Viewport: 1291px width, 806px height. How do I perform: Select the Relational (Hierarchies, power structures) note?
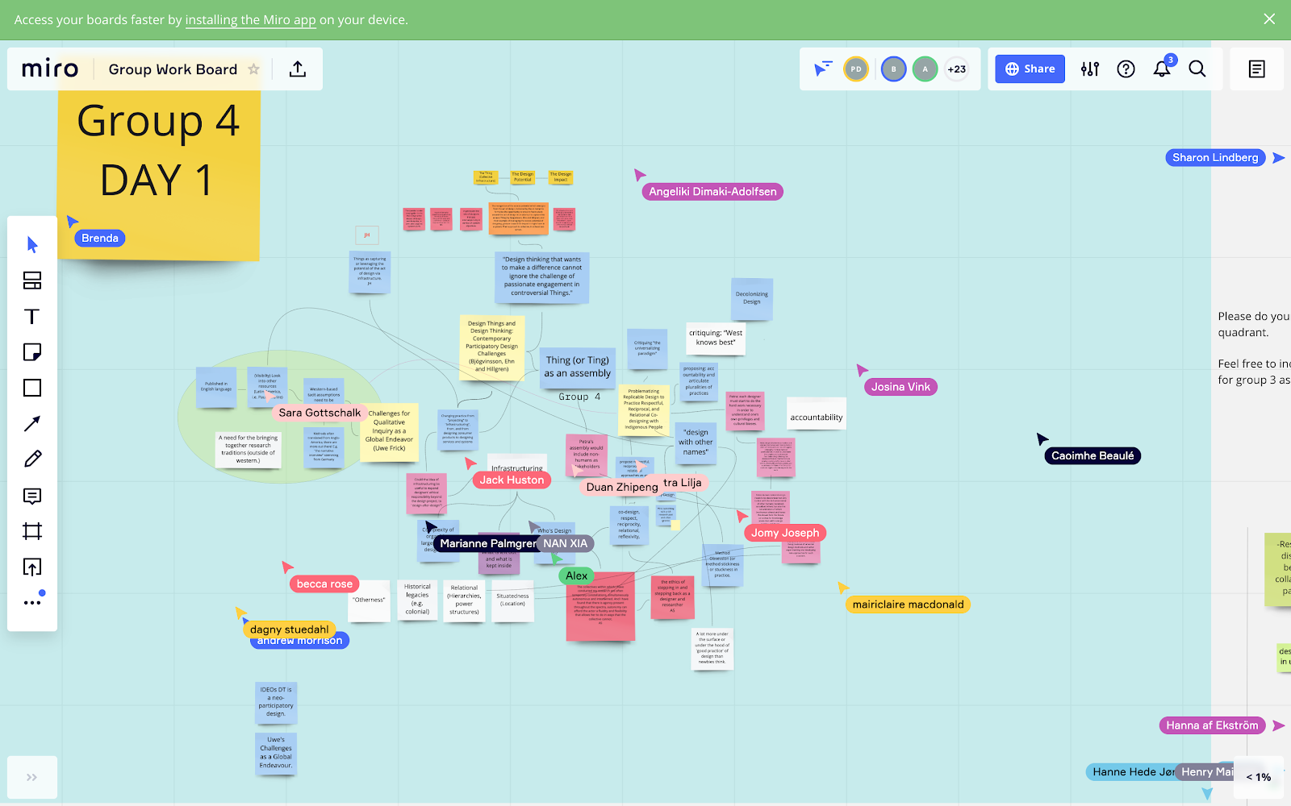tap(464, 600)
